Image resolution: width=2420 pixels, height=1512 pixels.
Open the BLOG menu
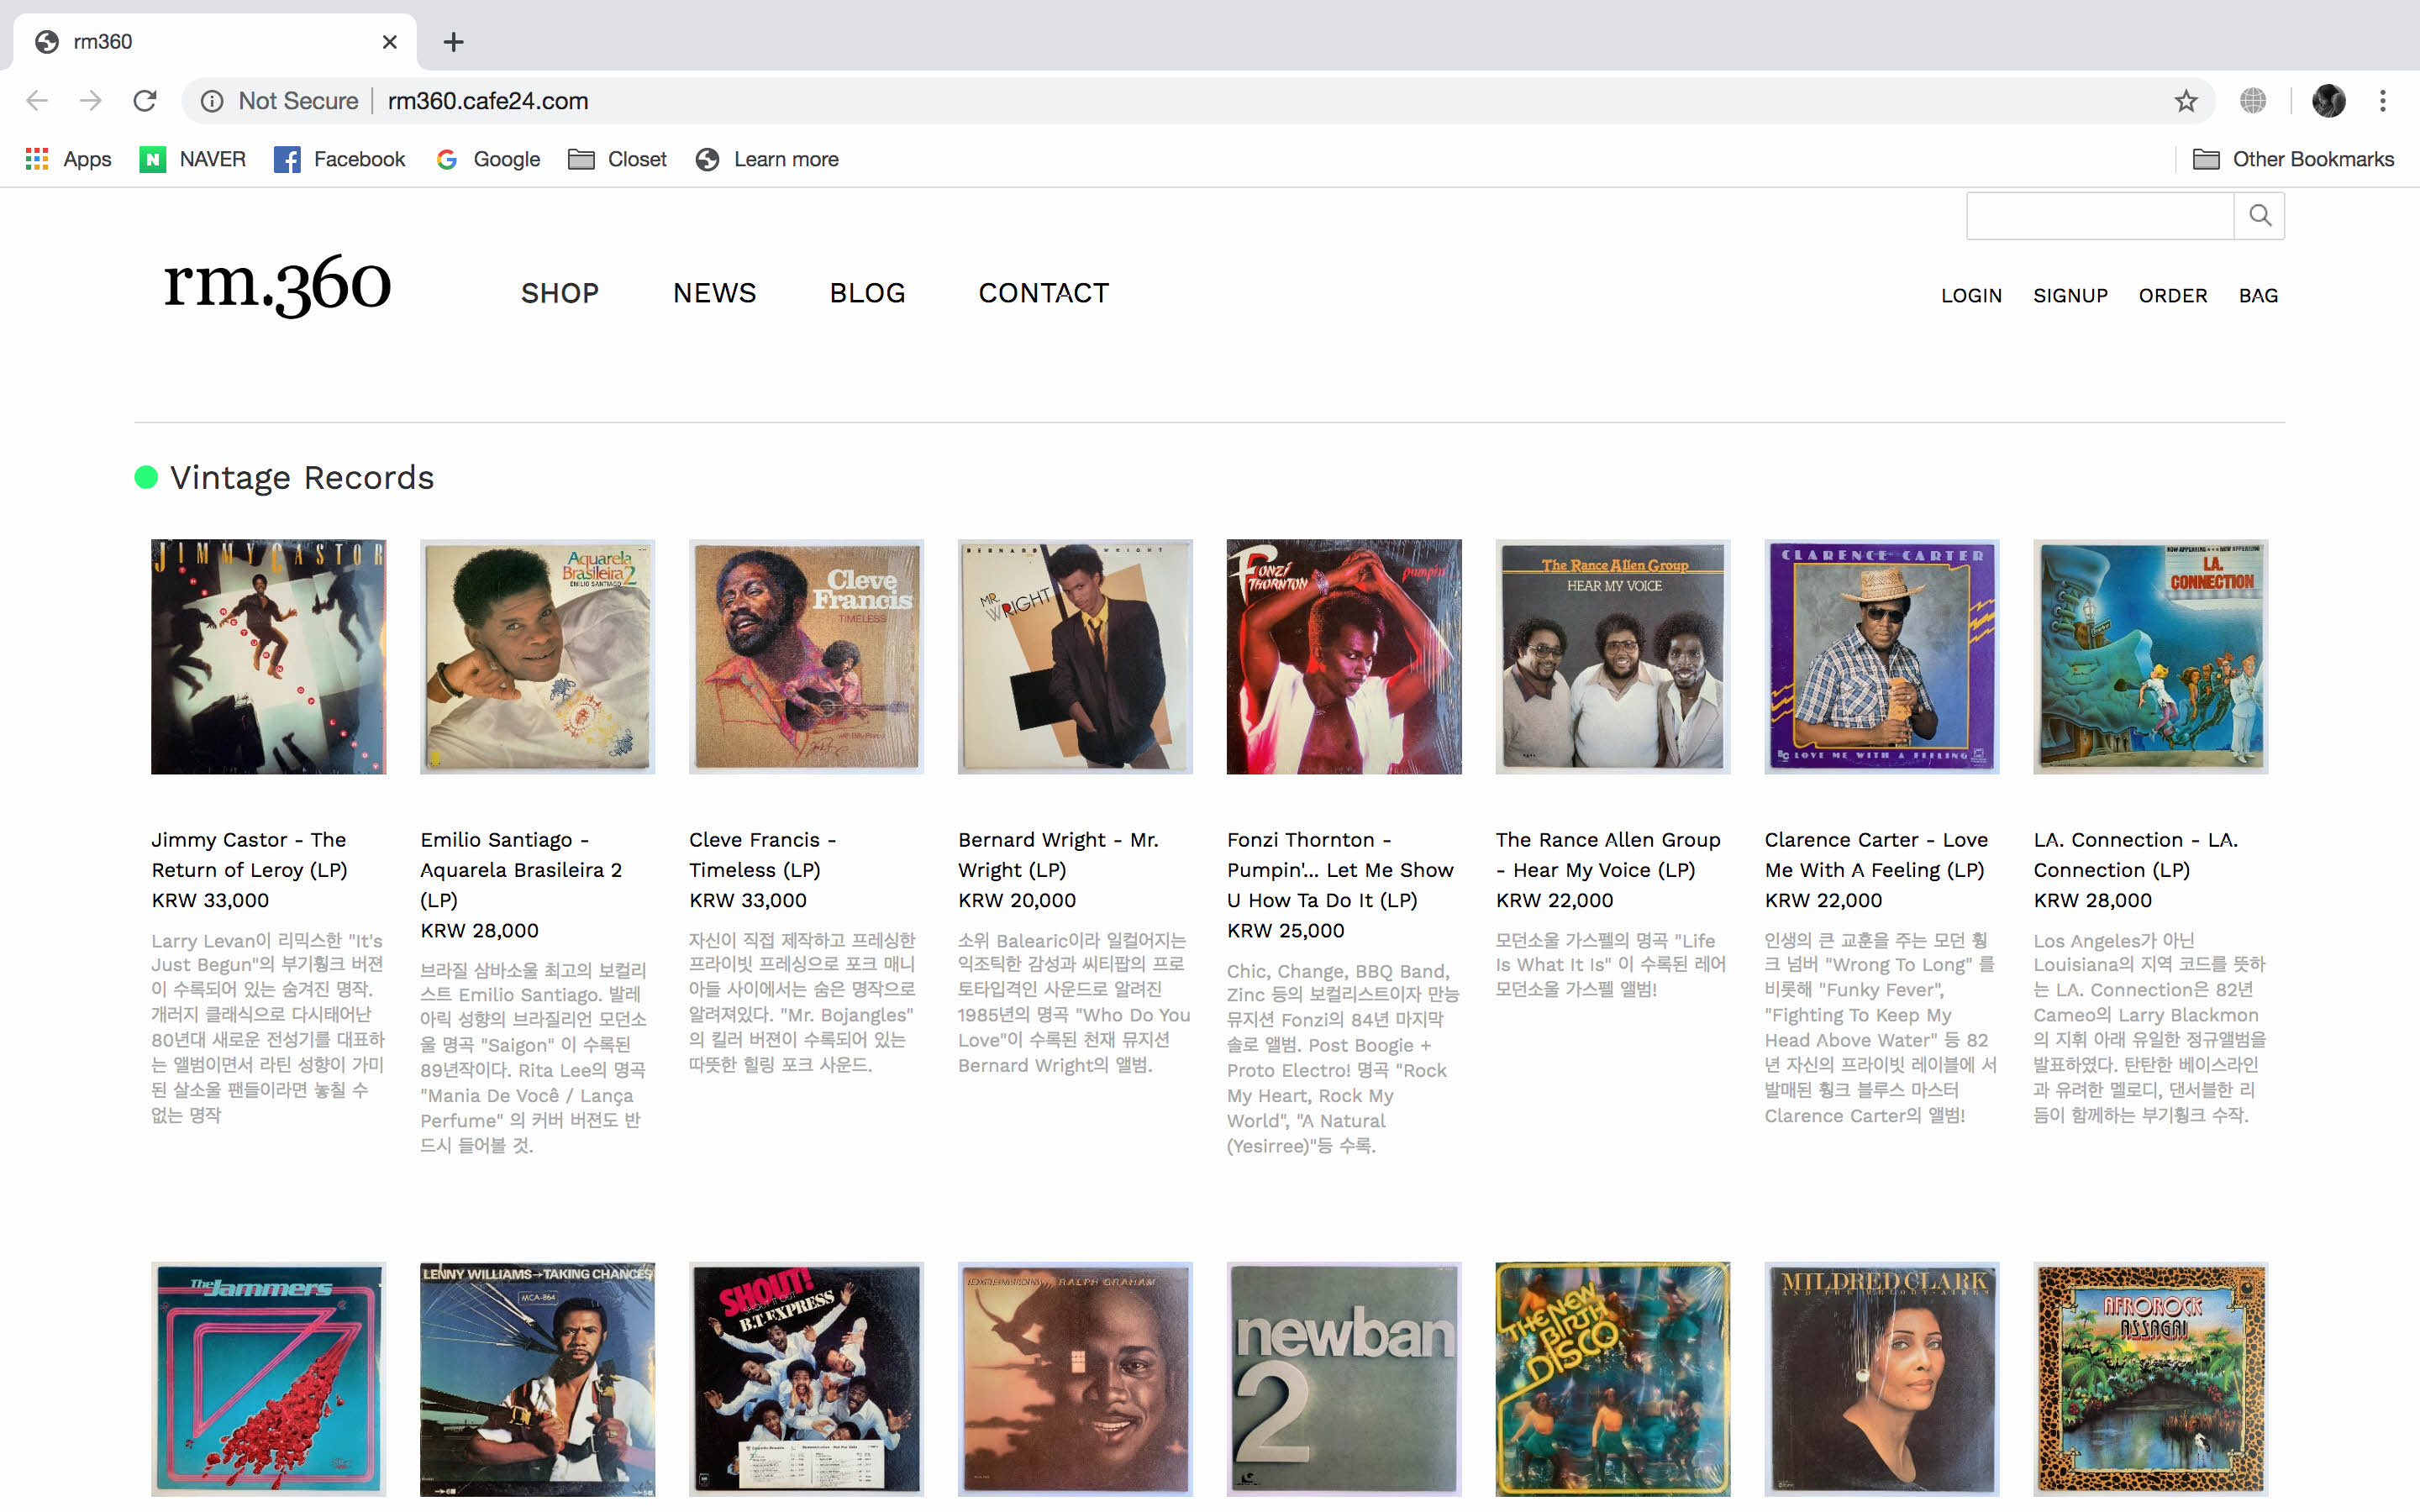tap(867, 293)
